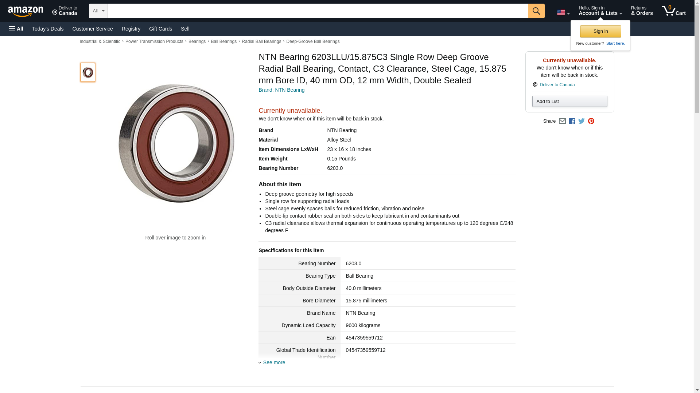
Task: Go to Customer Service page
Action: pos(93,29)
